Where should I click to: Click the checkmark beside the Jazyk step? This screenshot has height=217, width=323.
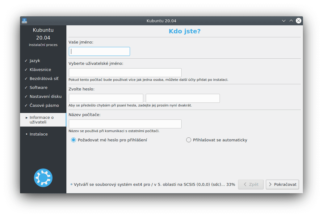tap(26, 61)
